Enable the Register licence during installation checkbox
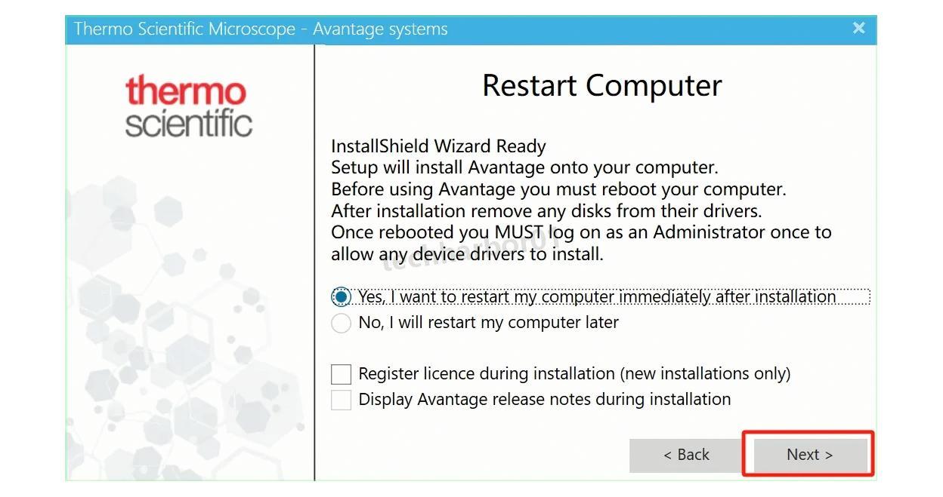The width and height of the screenshot is (943, 497). [x=342, y=374]
